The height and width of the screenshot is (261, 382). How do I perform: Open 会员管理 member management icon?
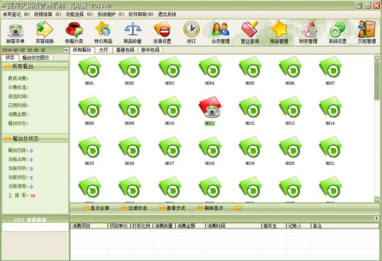pos(220,32)
